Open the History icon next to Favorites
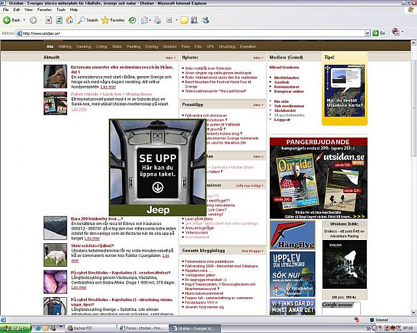Viewport: 417px width, 333px height. click(132, 20)
